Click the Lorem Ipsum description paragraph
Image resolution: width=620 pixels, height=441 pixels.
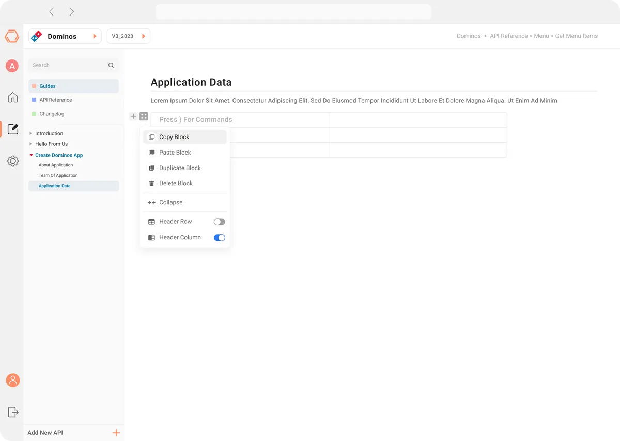click(354, 101)
